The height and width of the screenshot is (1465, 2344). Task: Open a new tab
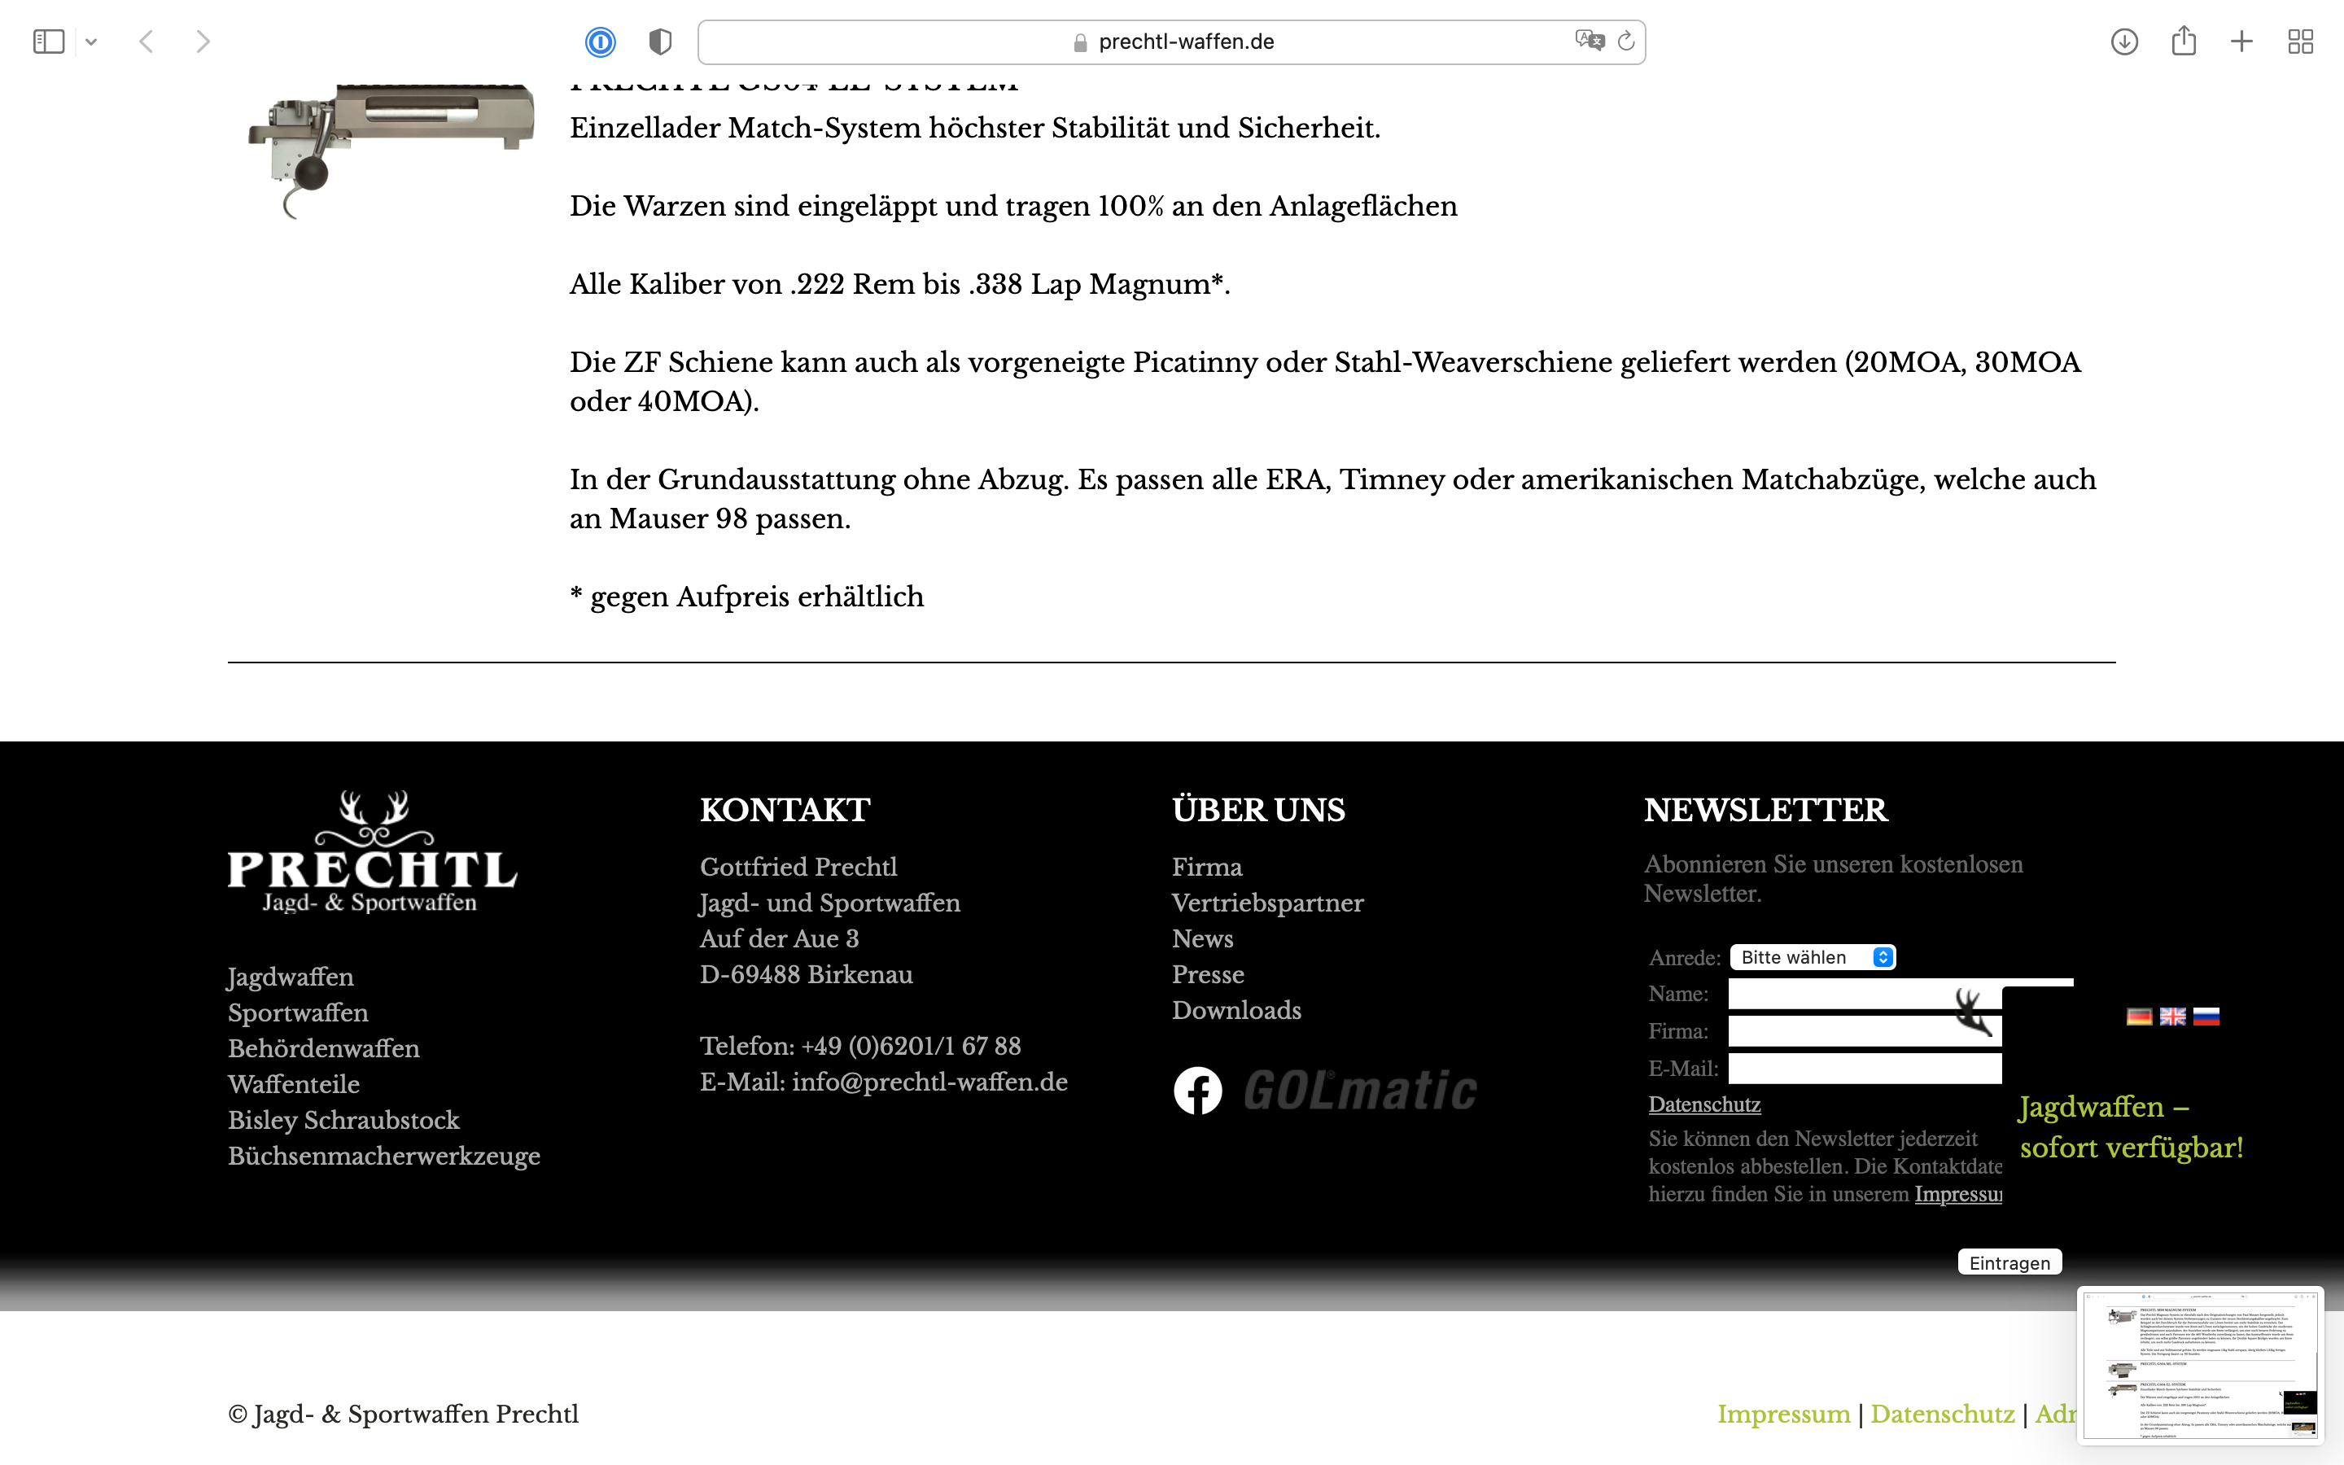tap(2241, 42)
